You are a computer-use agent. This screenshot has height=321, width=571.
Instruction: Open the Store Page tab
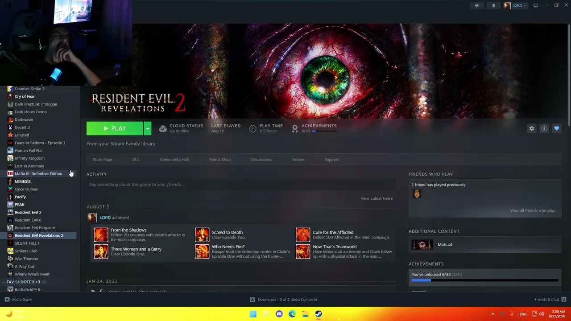tap(102, 159)
